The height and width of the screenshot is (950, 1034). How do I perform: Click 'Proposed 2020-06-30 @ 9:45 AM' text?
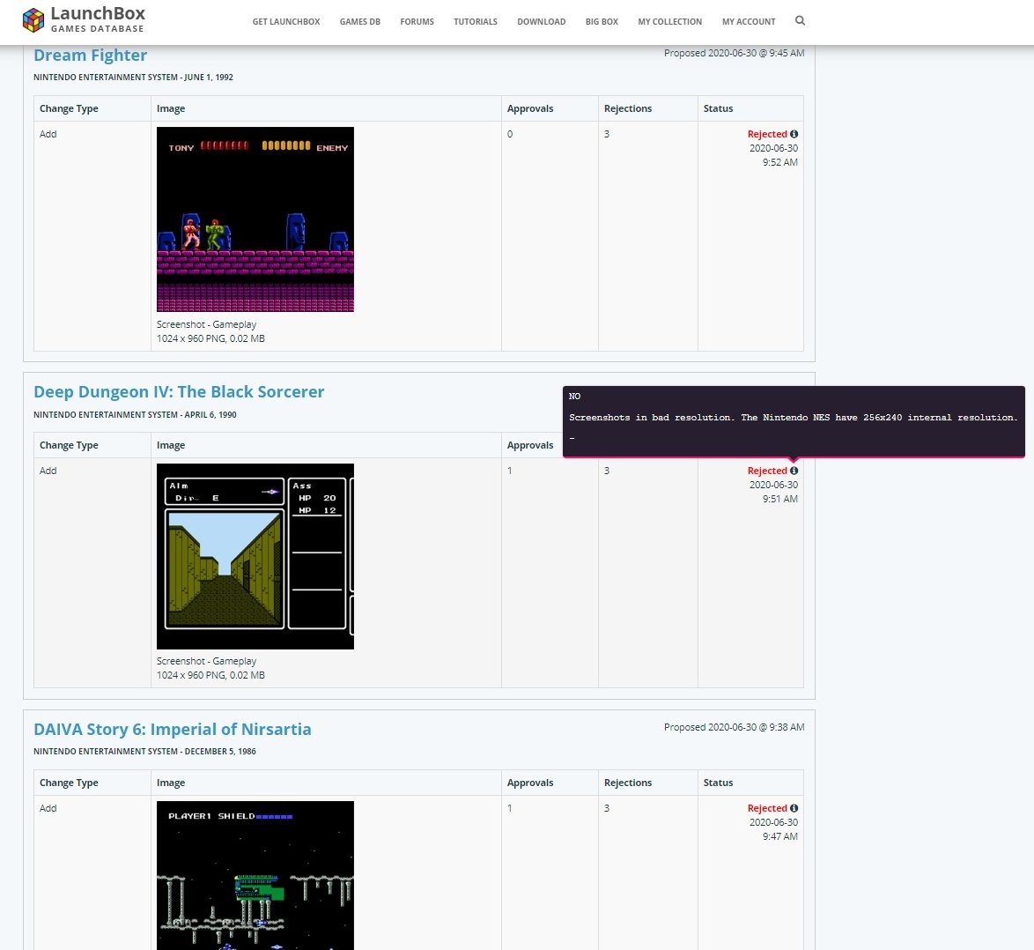[x=734, y=53]
